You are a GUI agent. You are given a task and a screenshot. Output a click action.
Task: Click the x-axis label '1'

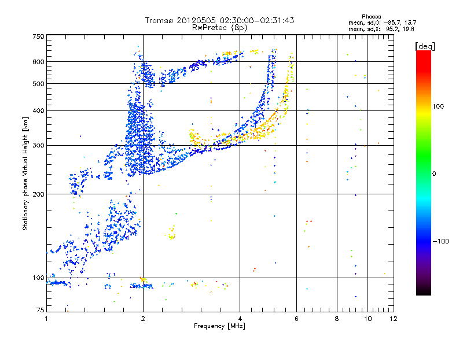click(46, 319)
